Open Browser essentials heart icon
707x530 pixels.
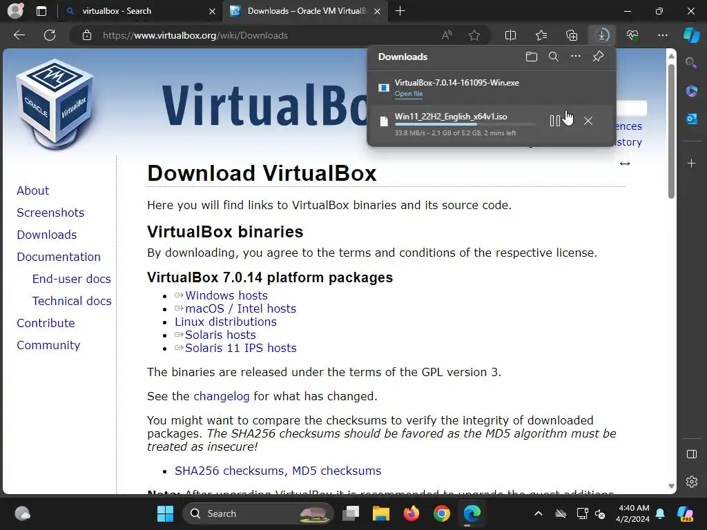[632, 35]
